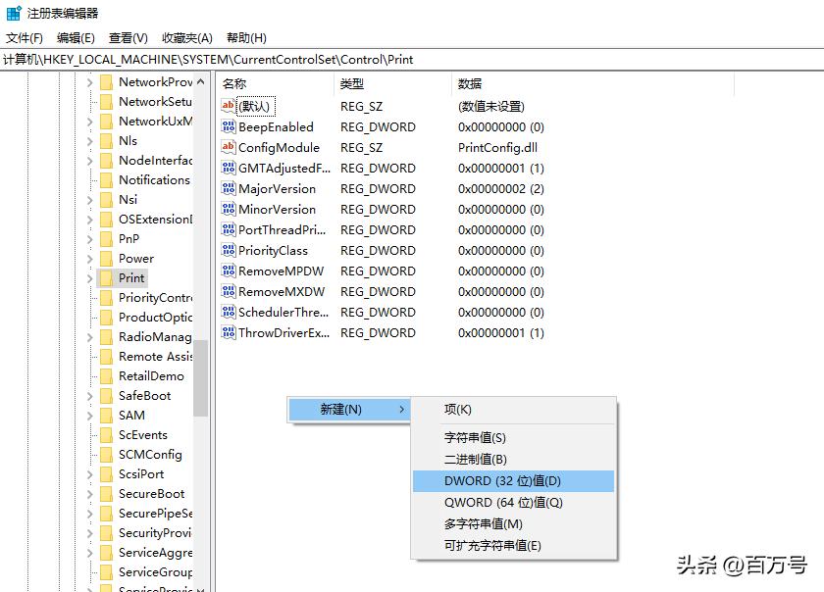The width and height of the screenshot is (824, 592).
Task: Expand the OSExtension tree node
Action: (91, 219)
